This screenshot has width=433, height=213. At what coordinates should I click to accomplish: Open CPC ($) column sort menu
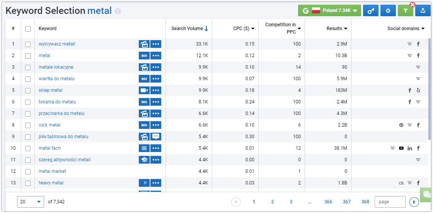(244, 29)
